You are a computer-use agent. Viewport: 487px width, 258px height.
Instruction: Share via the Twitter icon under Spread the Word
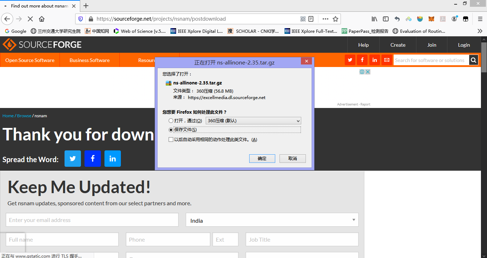(x=73, y=159)
